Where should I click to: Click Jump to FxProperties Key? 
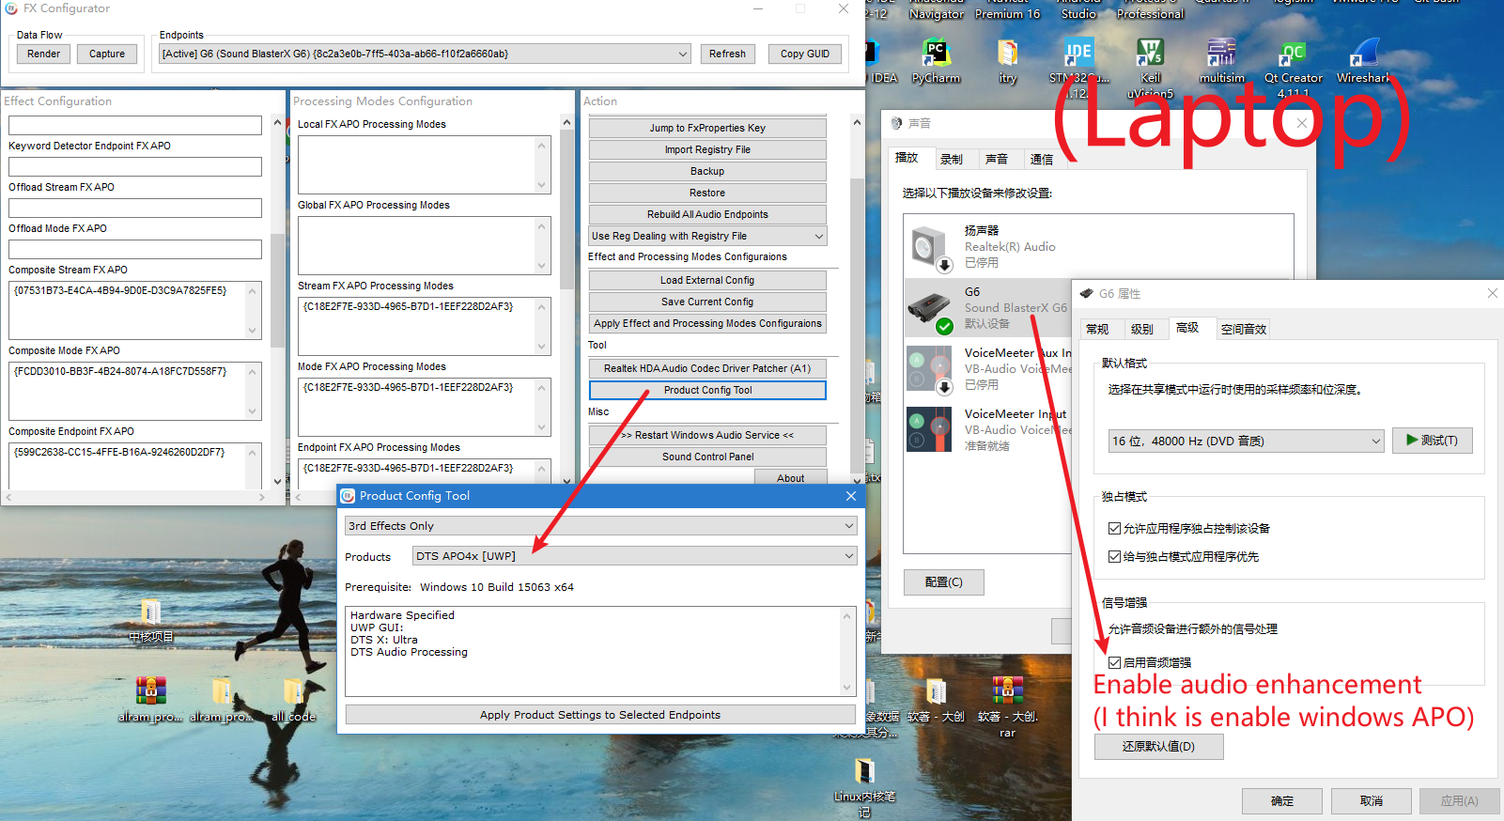(707, 128)
